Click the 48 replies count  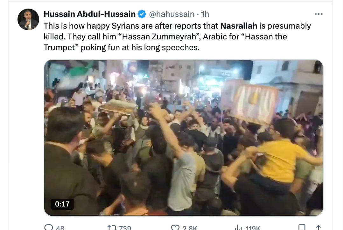[x=60, y=228]
